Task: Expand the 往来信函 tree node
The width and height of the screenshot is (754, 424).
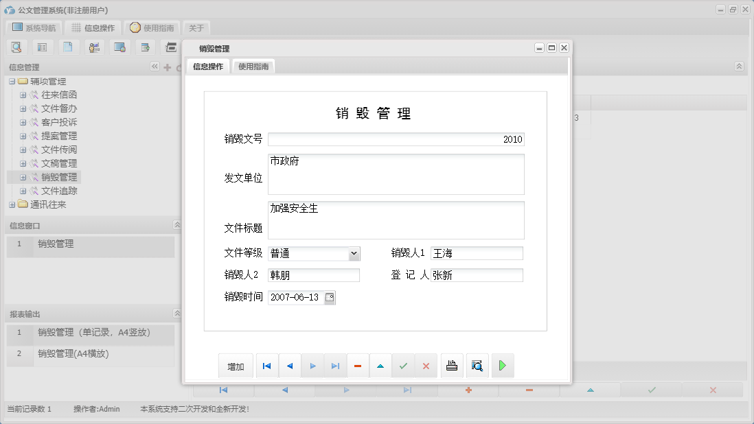Action: pos(23,95)
